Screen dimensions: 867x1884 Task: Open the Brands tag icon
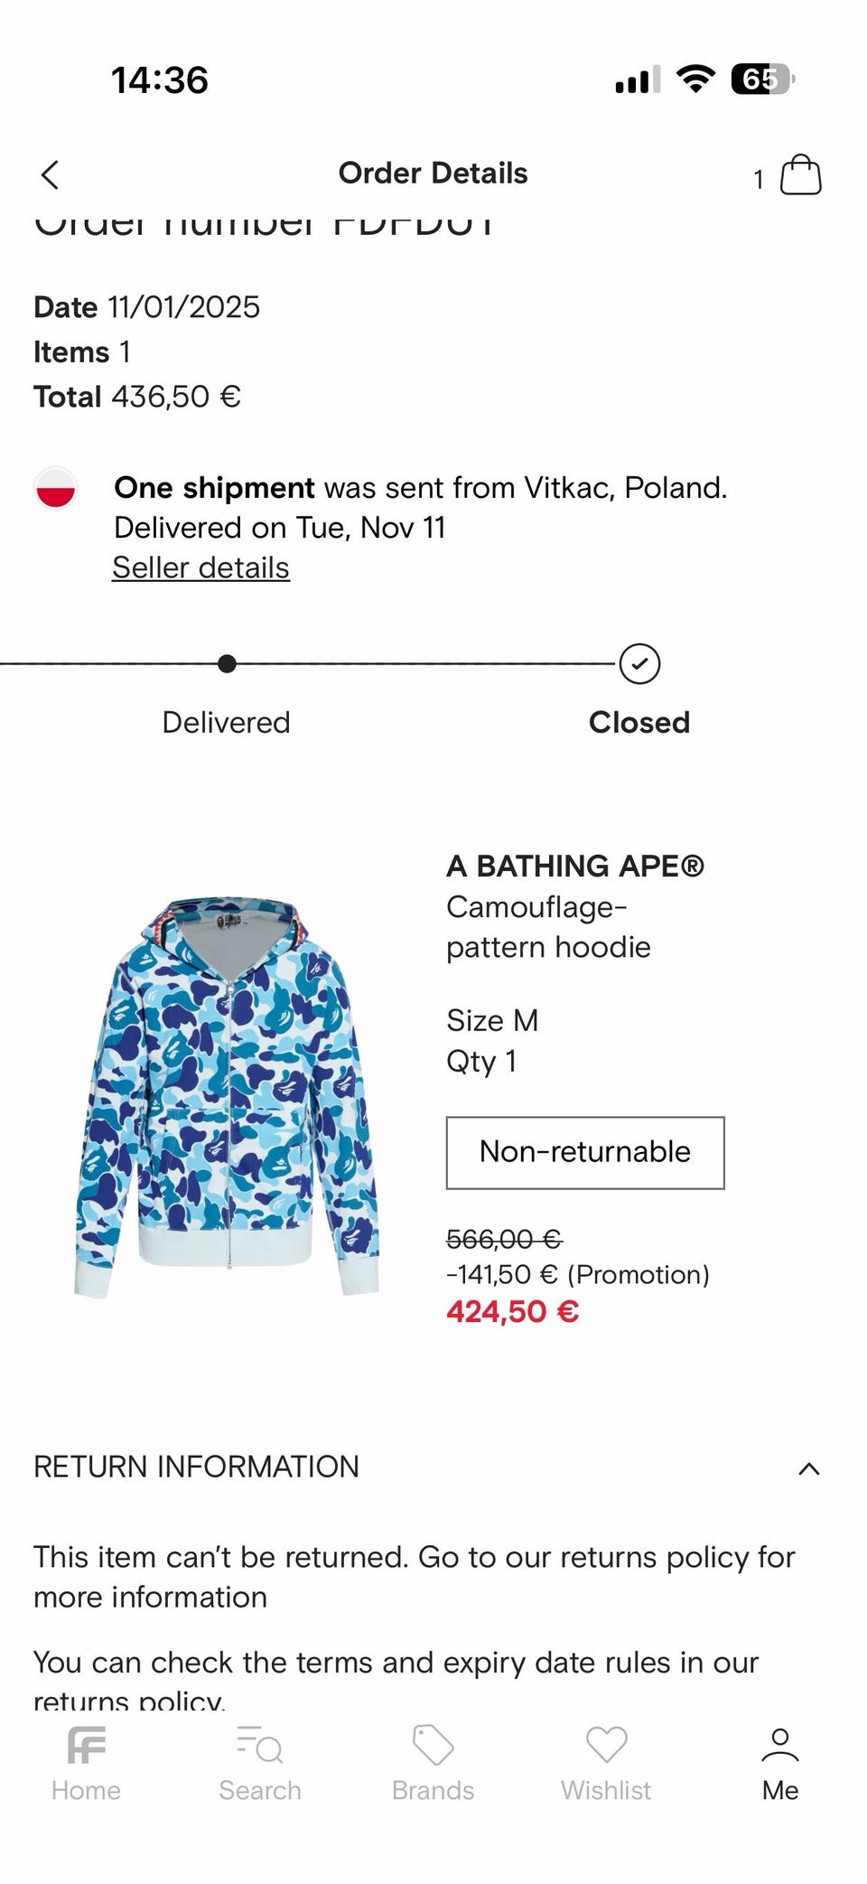(433, 1745)
